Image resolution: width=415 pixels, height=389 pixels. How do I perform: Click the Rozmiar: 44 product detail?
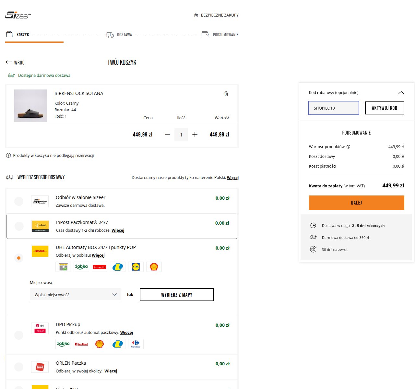[65, 110]
